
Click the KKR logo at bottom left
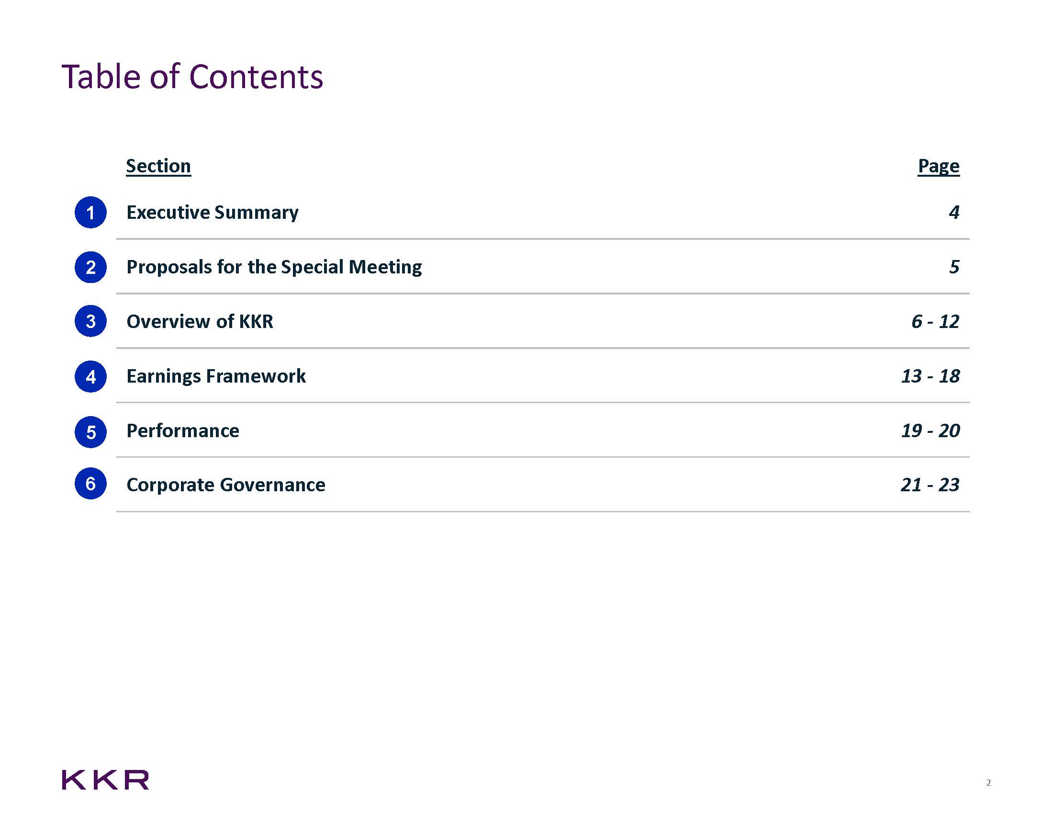(x=105, y=780)
